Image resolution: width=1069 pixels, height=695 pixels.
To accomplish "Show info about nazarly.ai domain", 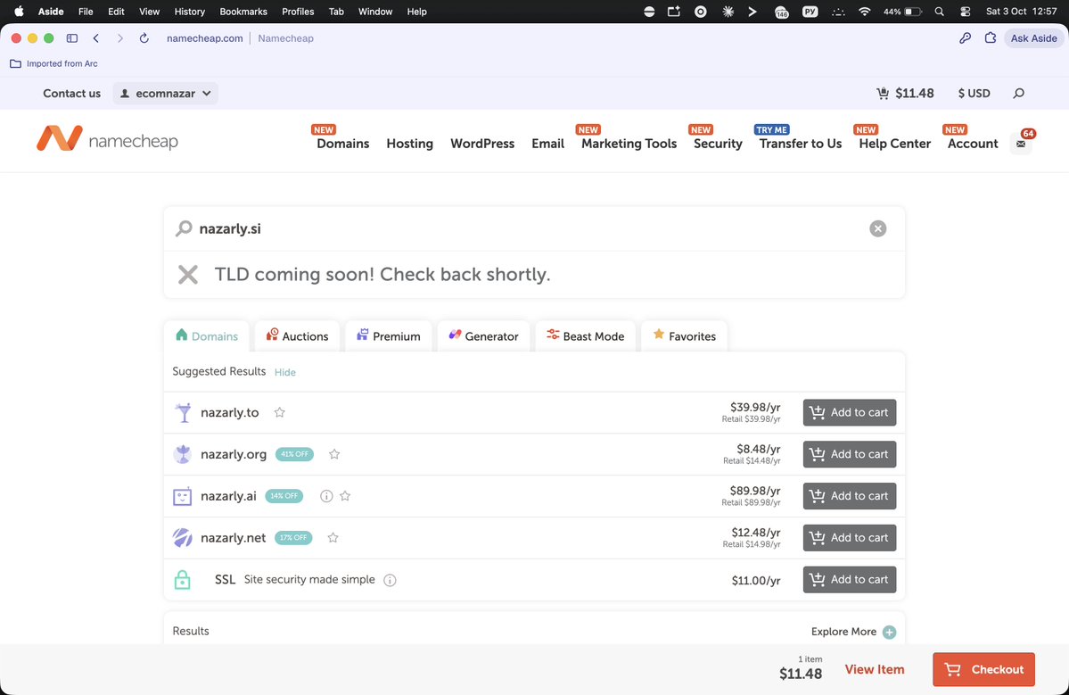I will [x=326, y=496].
